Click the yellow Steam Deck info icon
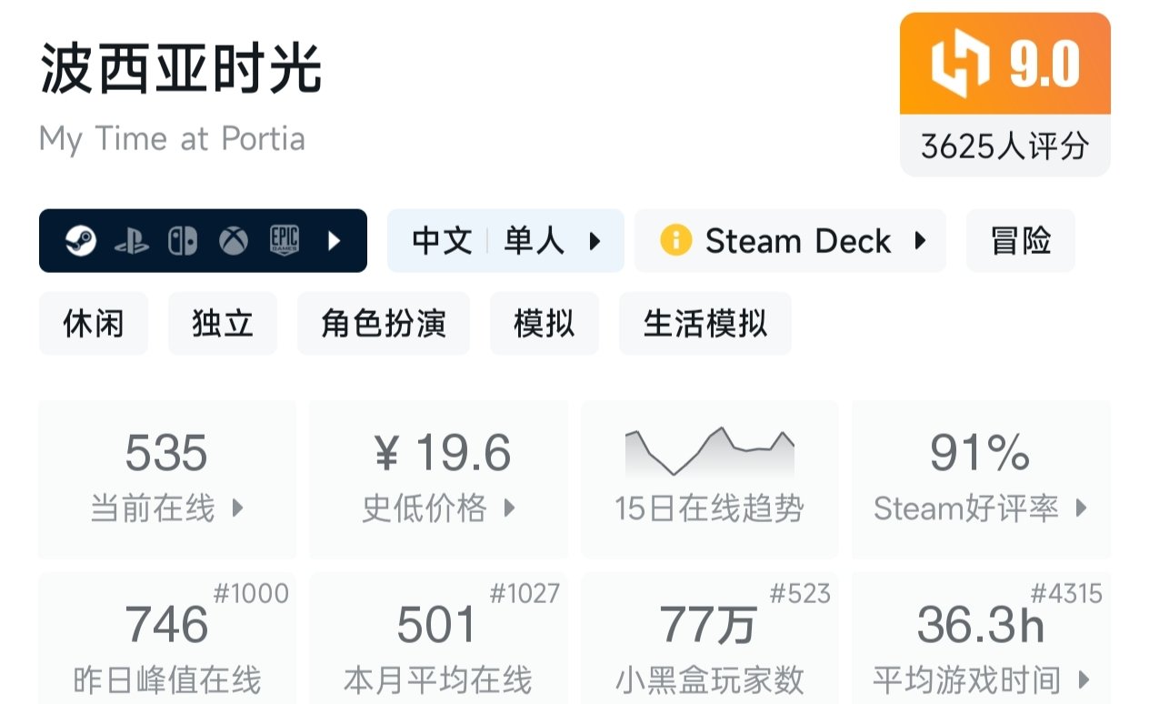The height and width of the screenshot is (704, 1149). pyautogui.click(x=675, y=241)
